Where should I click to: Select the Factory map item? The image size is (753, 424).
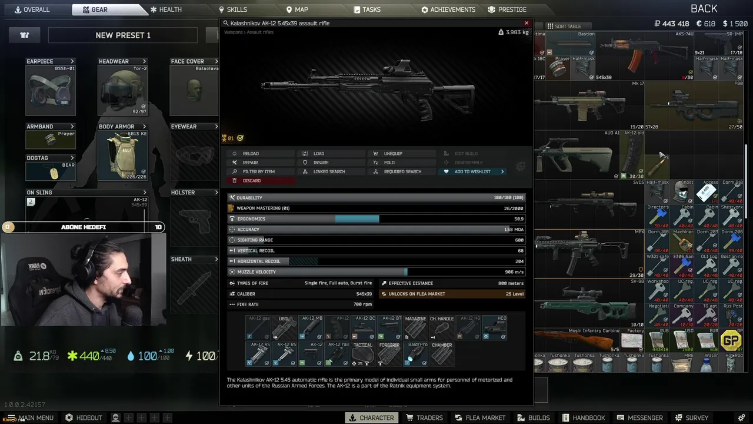click(x=632, y=340)
